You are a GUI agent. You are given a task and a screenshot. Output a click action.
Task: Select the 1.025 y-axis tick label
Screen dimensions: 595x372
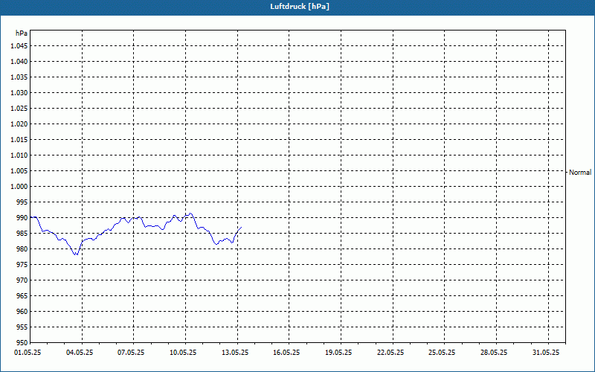click(x=19, y=108)
